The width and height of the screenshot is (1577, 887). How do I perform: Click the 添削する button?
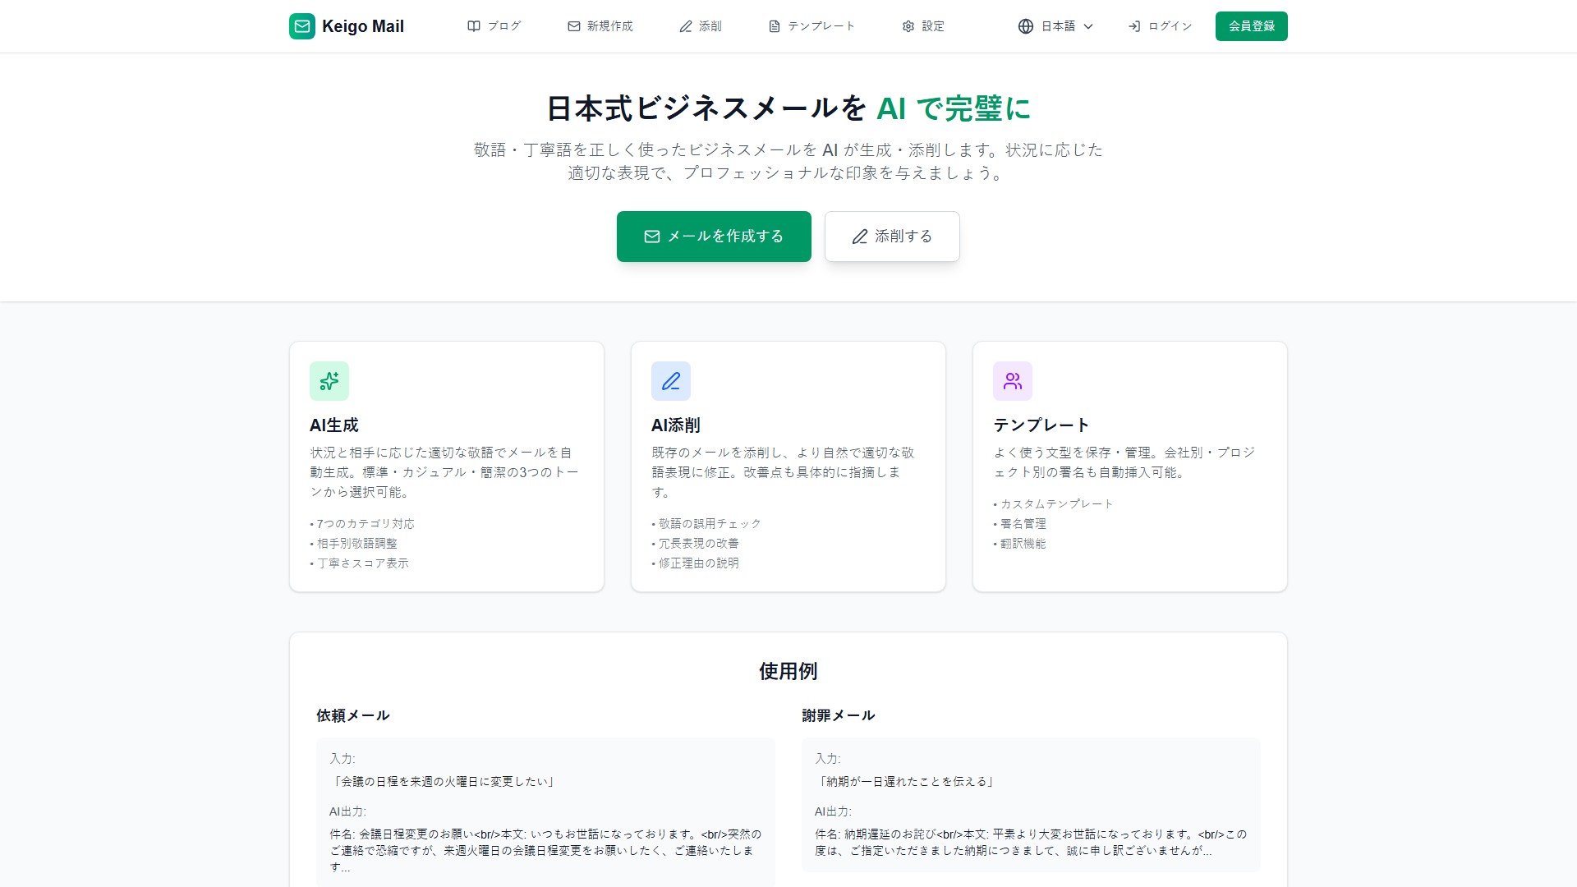tap(891, 236)
